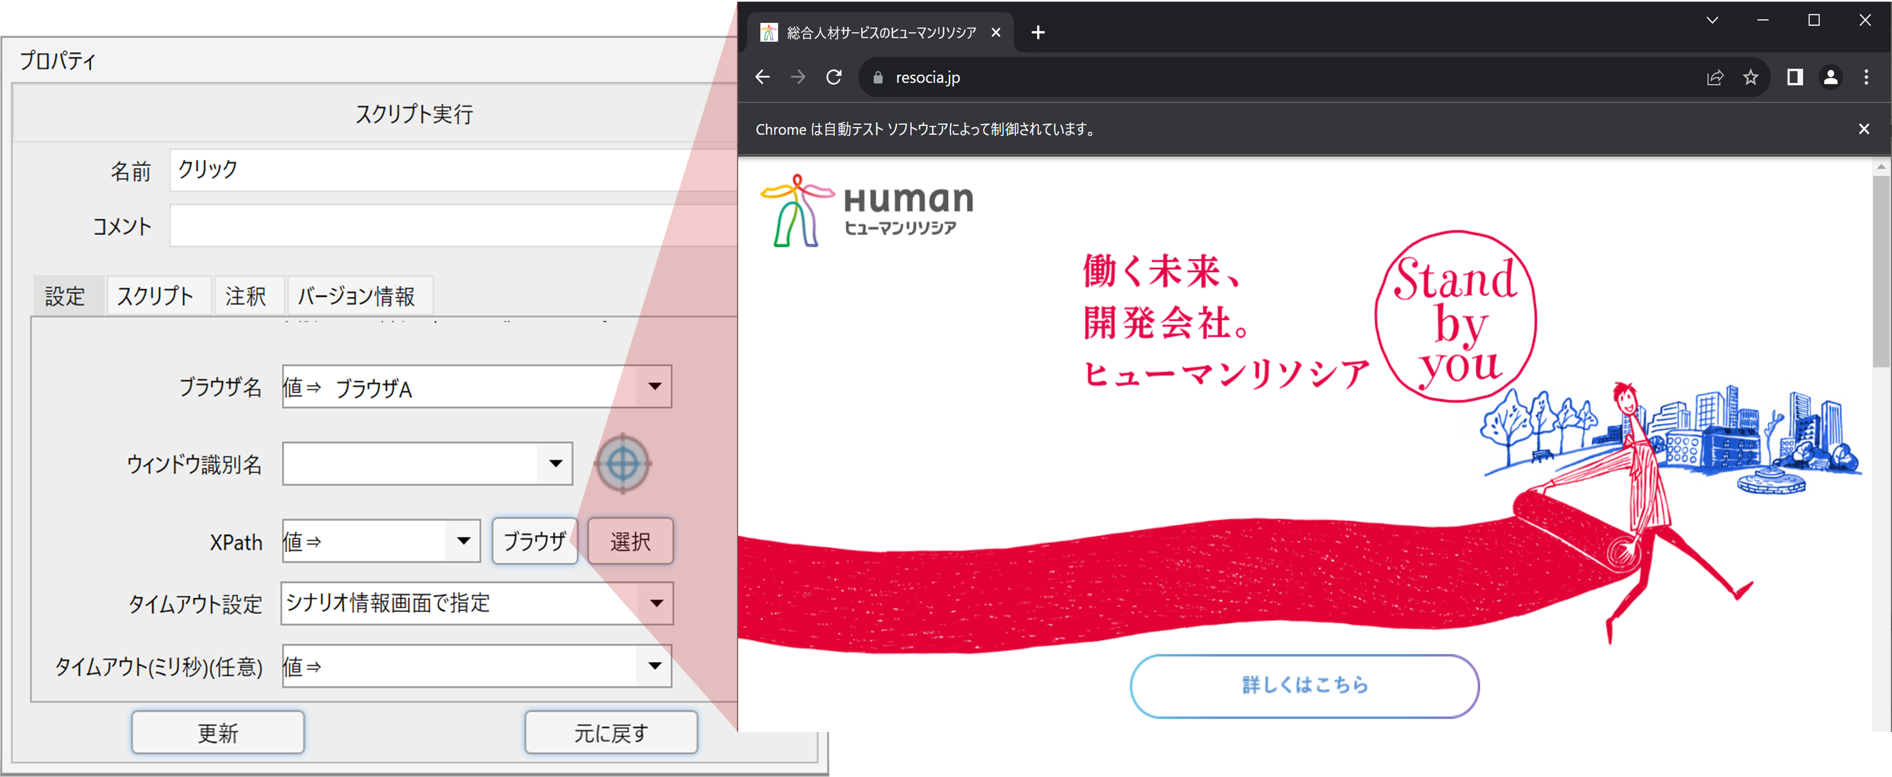Click the forward navigation arrow in Chrome
The width and height of the screenshot is (1892, 777).
[x=798, y=77]
